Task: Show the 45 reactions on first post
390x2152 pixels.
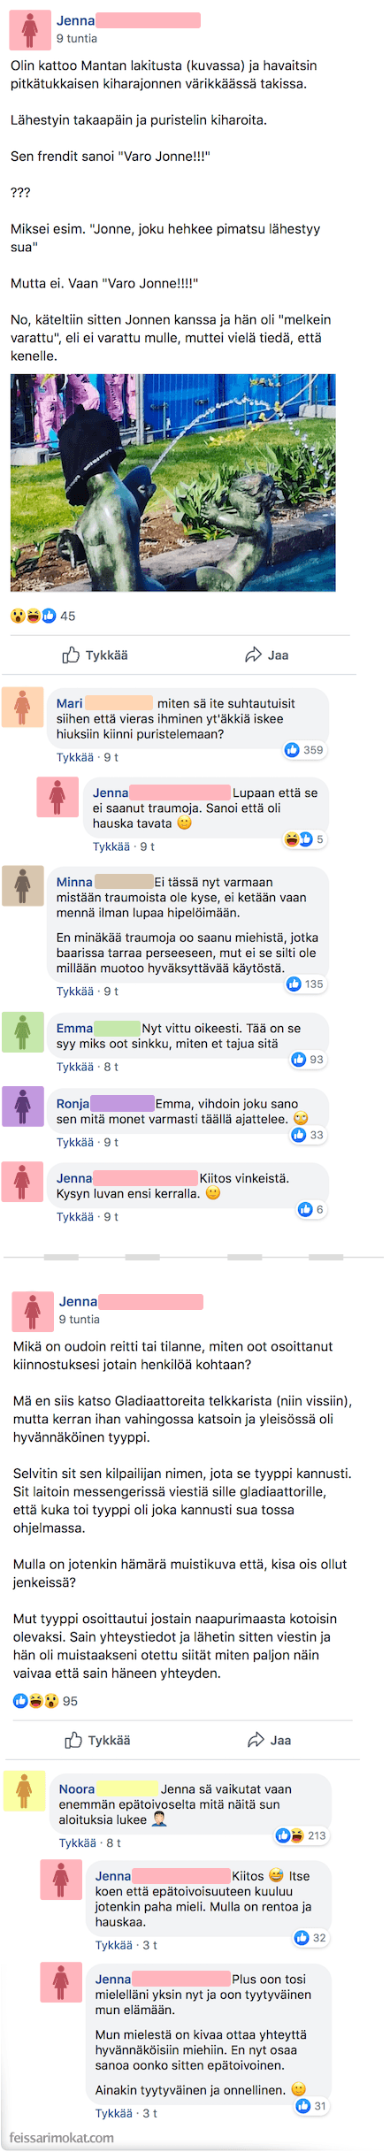Action: [x=43, y=616]
